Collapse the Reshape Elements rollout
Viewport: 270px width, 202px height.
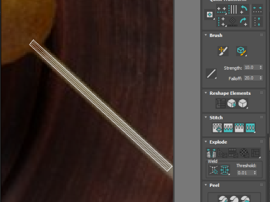(206, 93)
